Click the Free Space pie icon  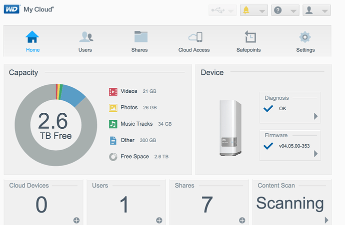point(113,157)
